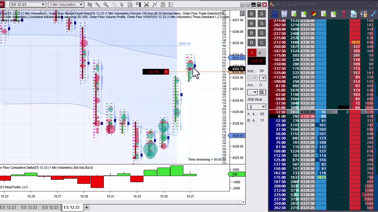Click the 4329.00 price row in SuperDOM

(x=307, y=177)
